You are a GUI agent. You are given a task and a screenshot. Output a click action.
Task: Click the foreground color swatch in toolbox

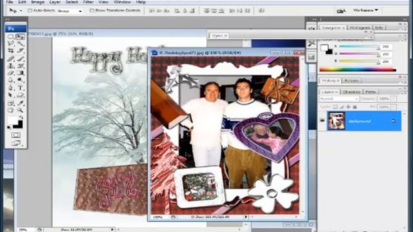coord(12,121)
